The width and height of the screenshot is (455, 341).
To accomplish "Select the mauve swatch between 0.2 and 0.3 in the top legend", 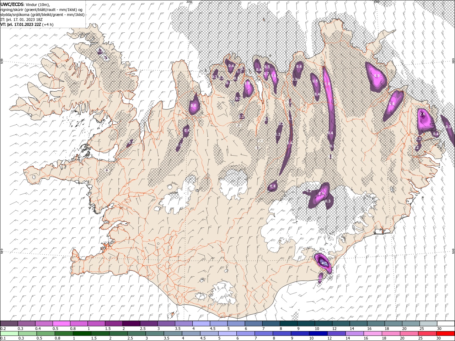I will (x=9, y=324).
